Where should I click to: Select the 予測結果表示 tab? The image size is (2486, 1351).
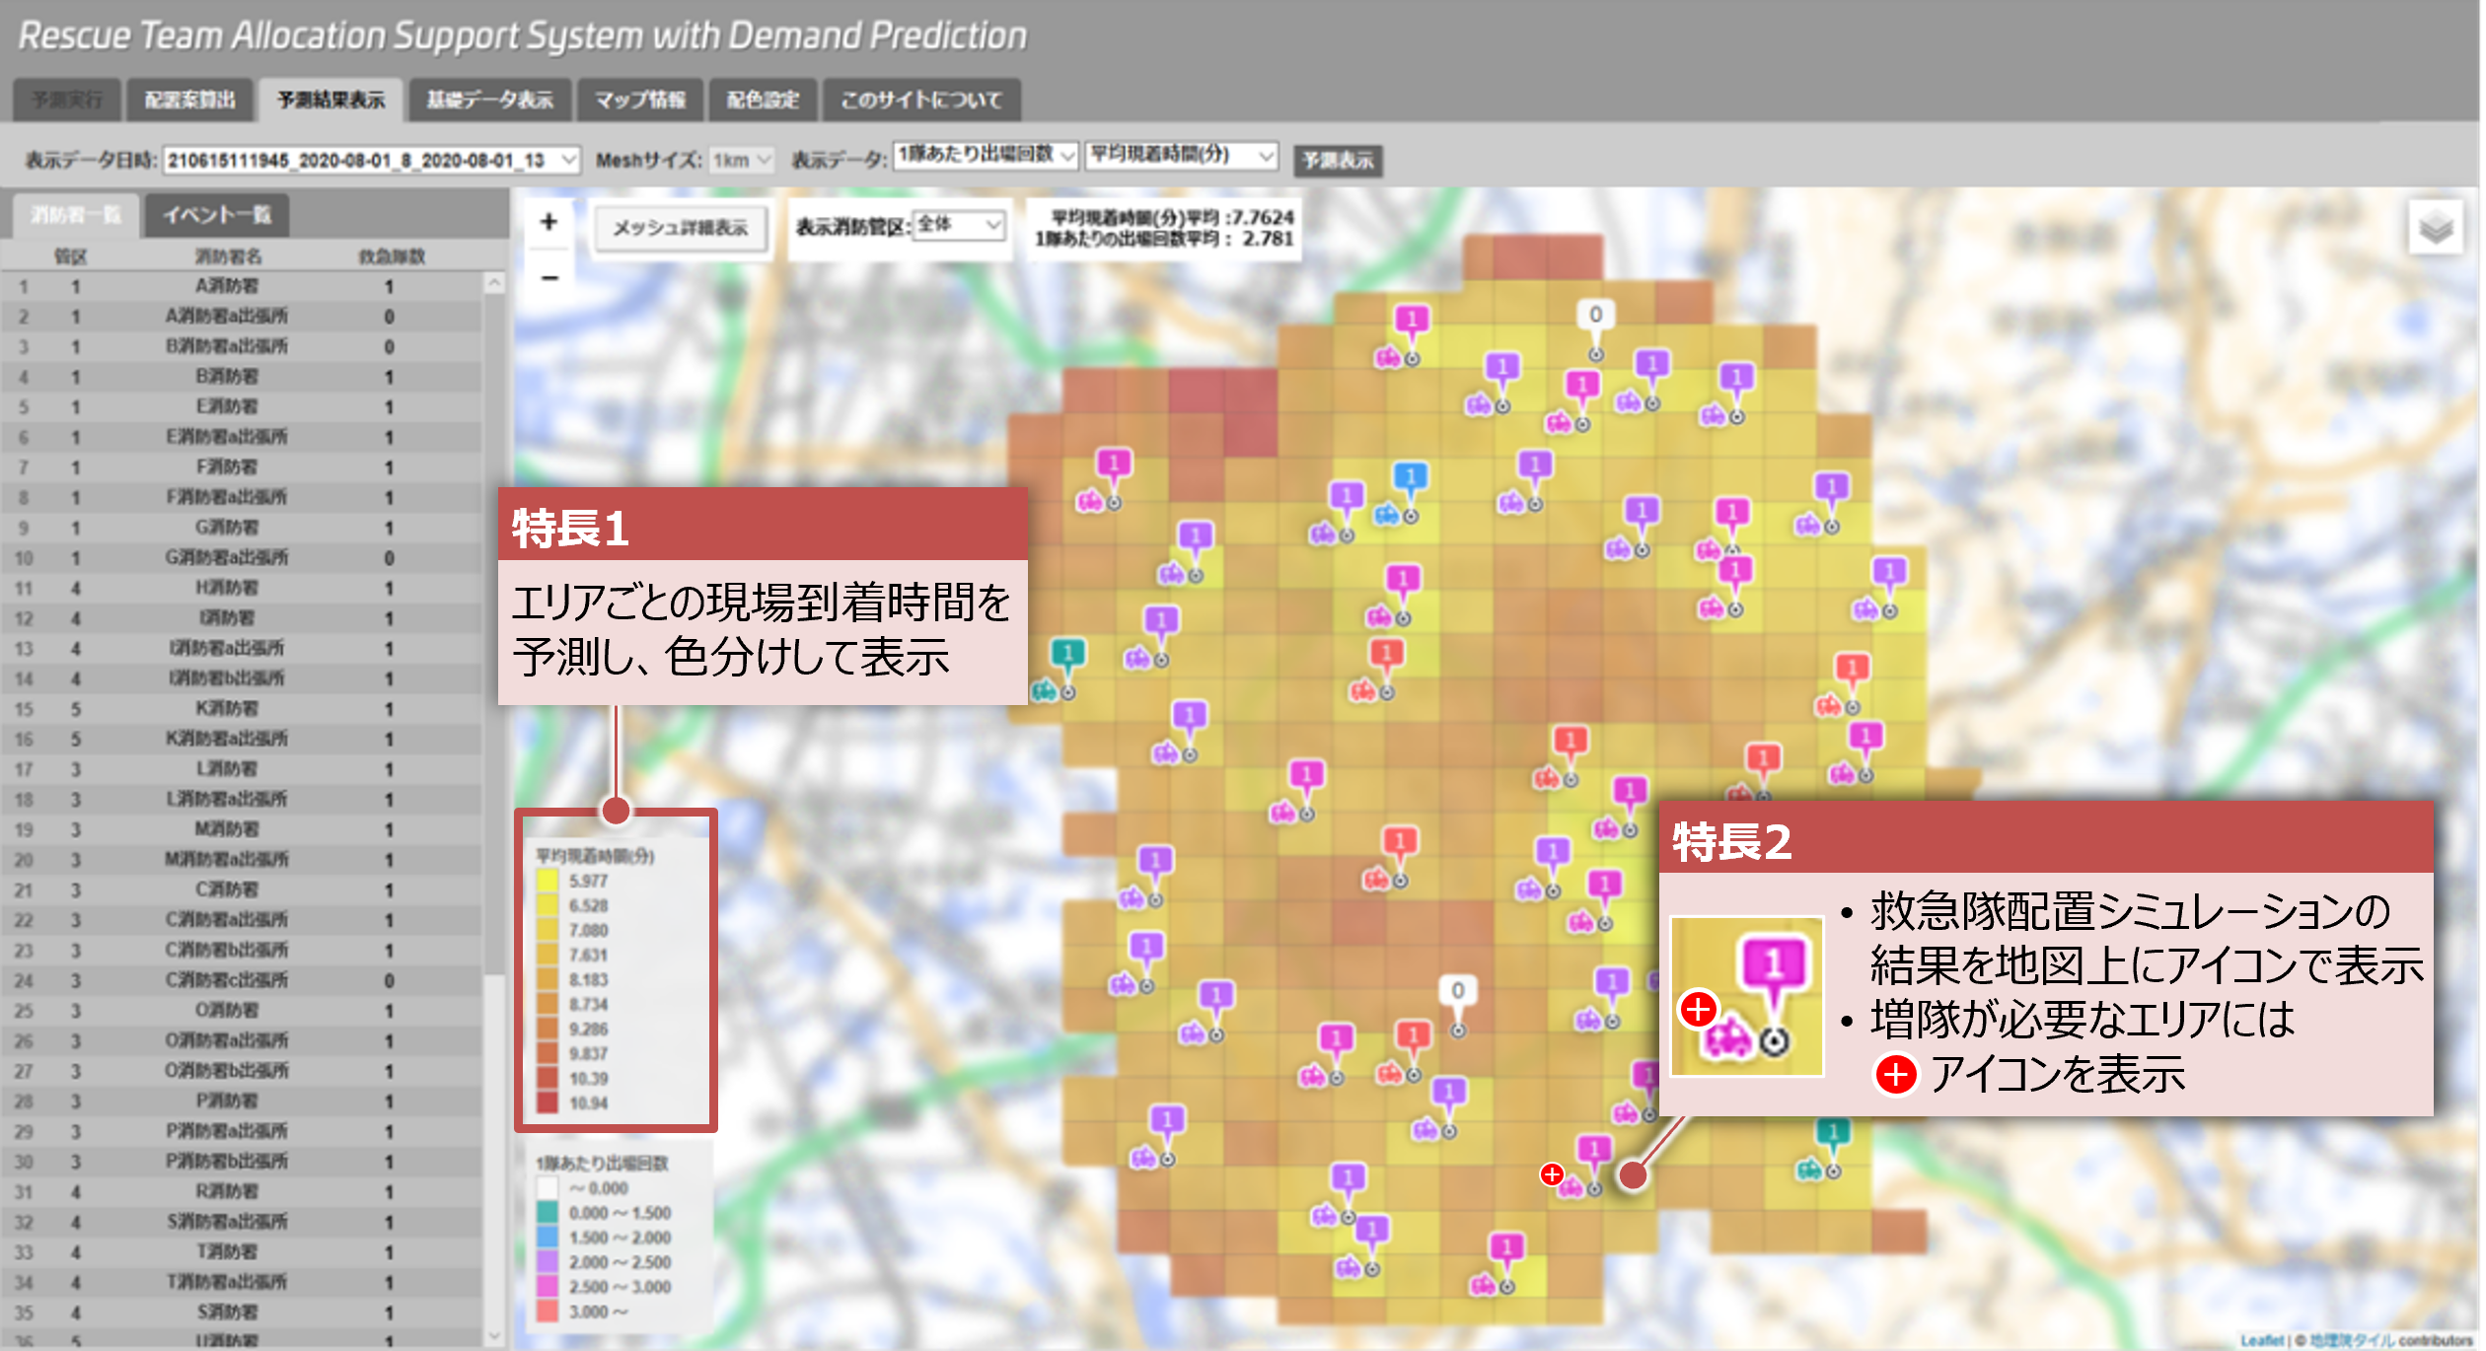(x=330, y=101)
